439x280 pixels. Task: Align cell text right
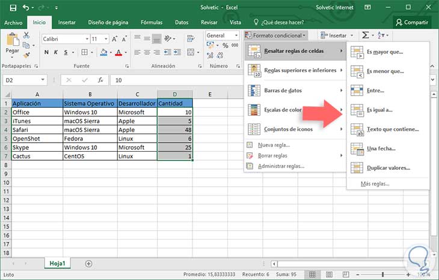(157, 52)
